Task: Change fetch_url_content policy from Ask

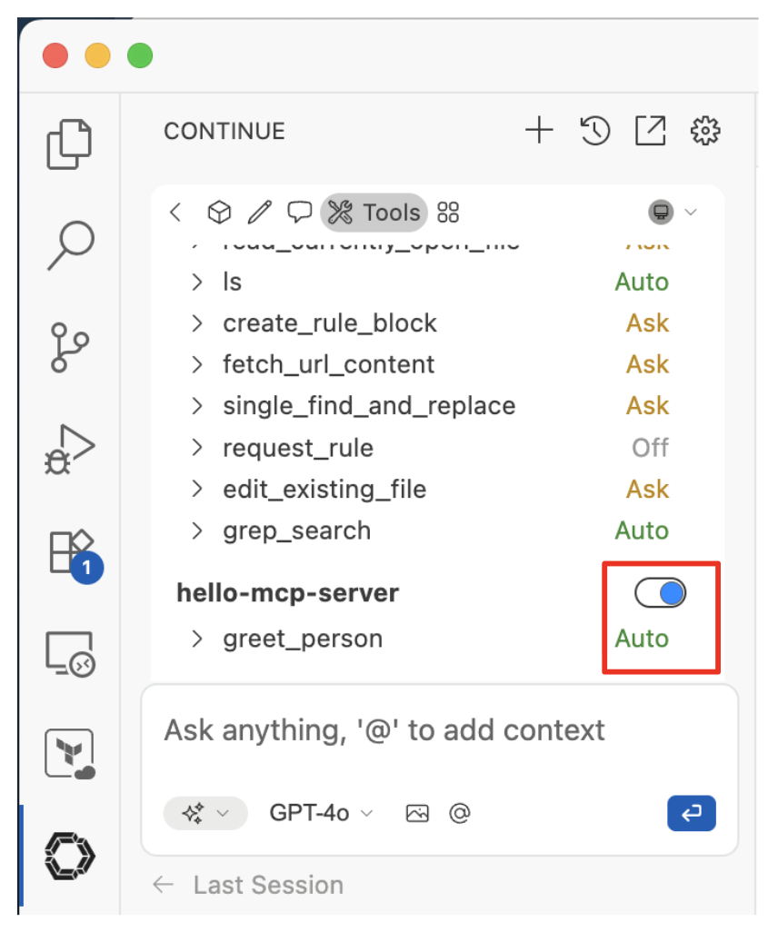Action: point(647,364)
